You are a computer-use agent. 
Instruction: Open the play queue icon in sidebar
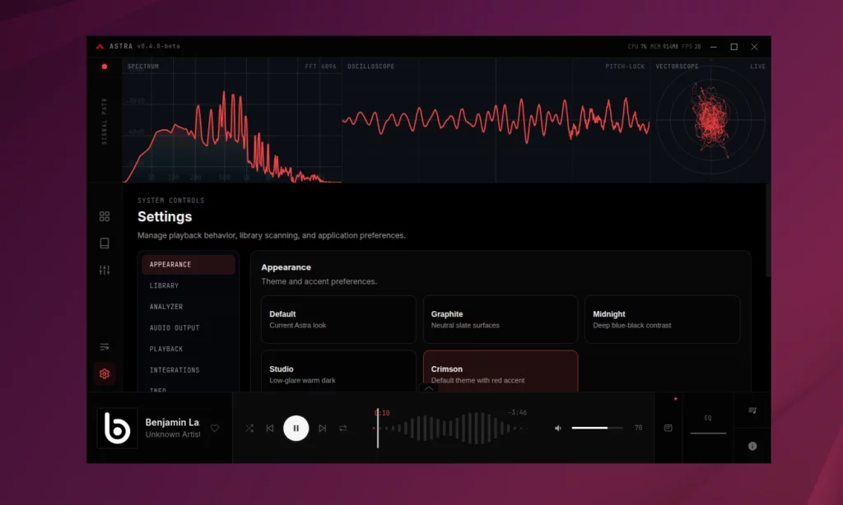coord(105,347)
